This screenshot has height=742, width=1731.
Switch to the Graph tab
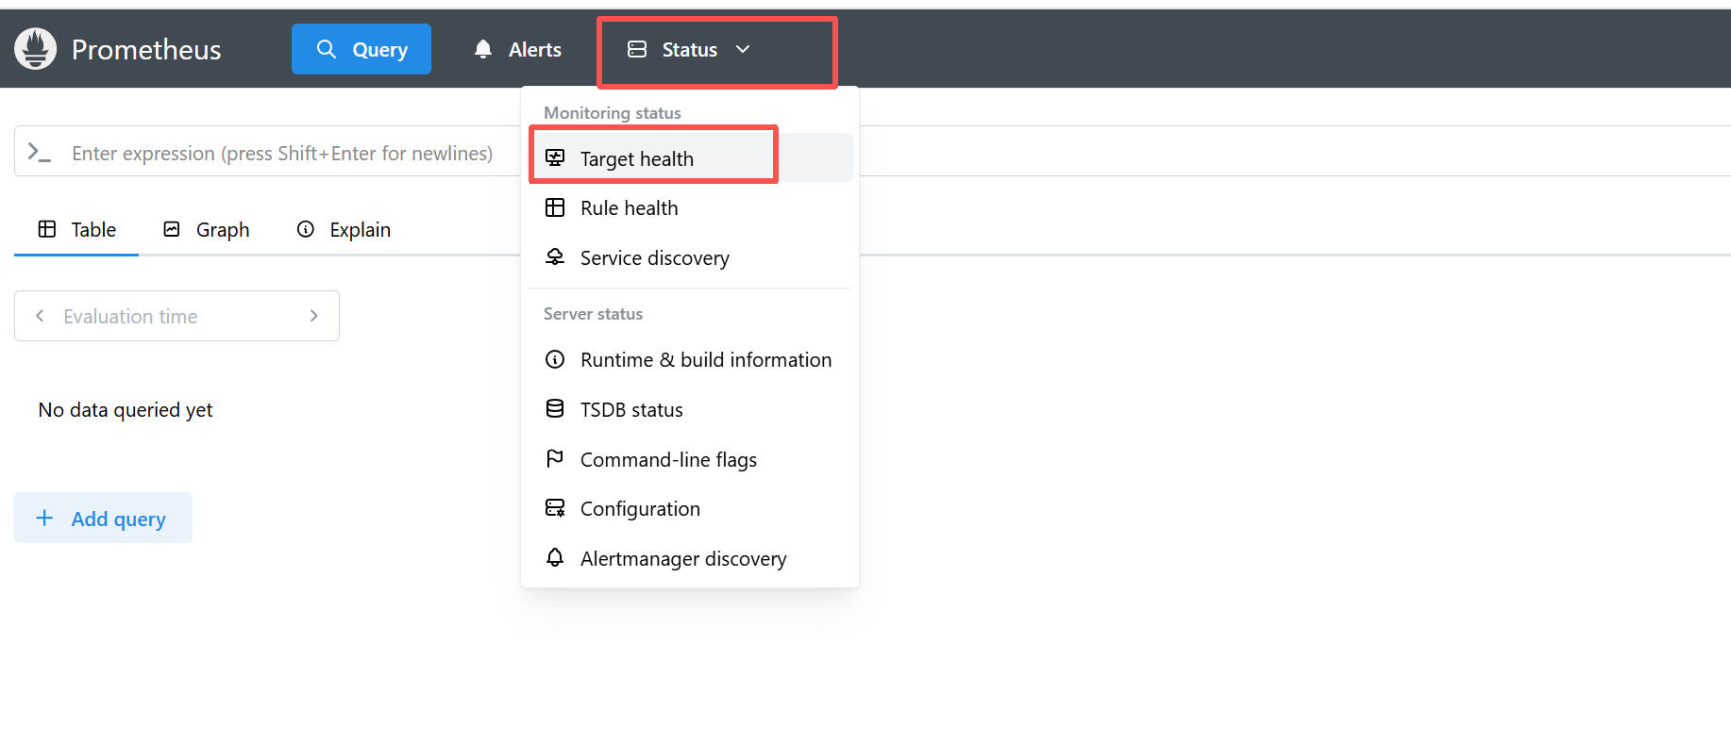point(206,229)
